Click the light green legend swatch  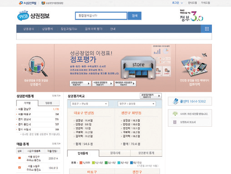[x=94, y=163]
